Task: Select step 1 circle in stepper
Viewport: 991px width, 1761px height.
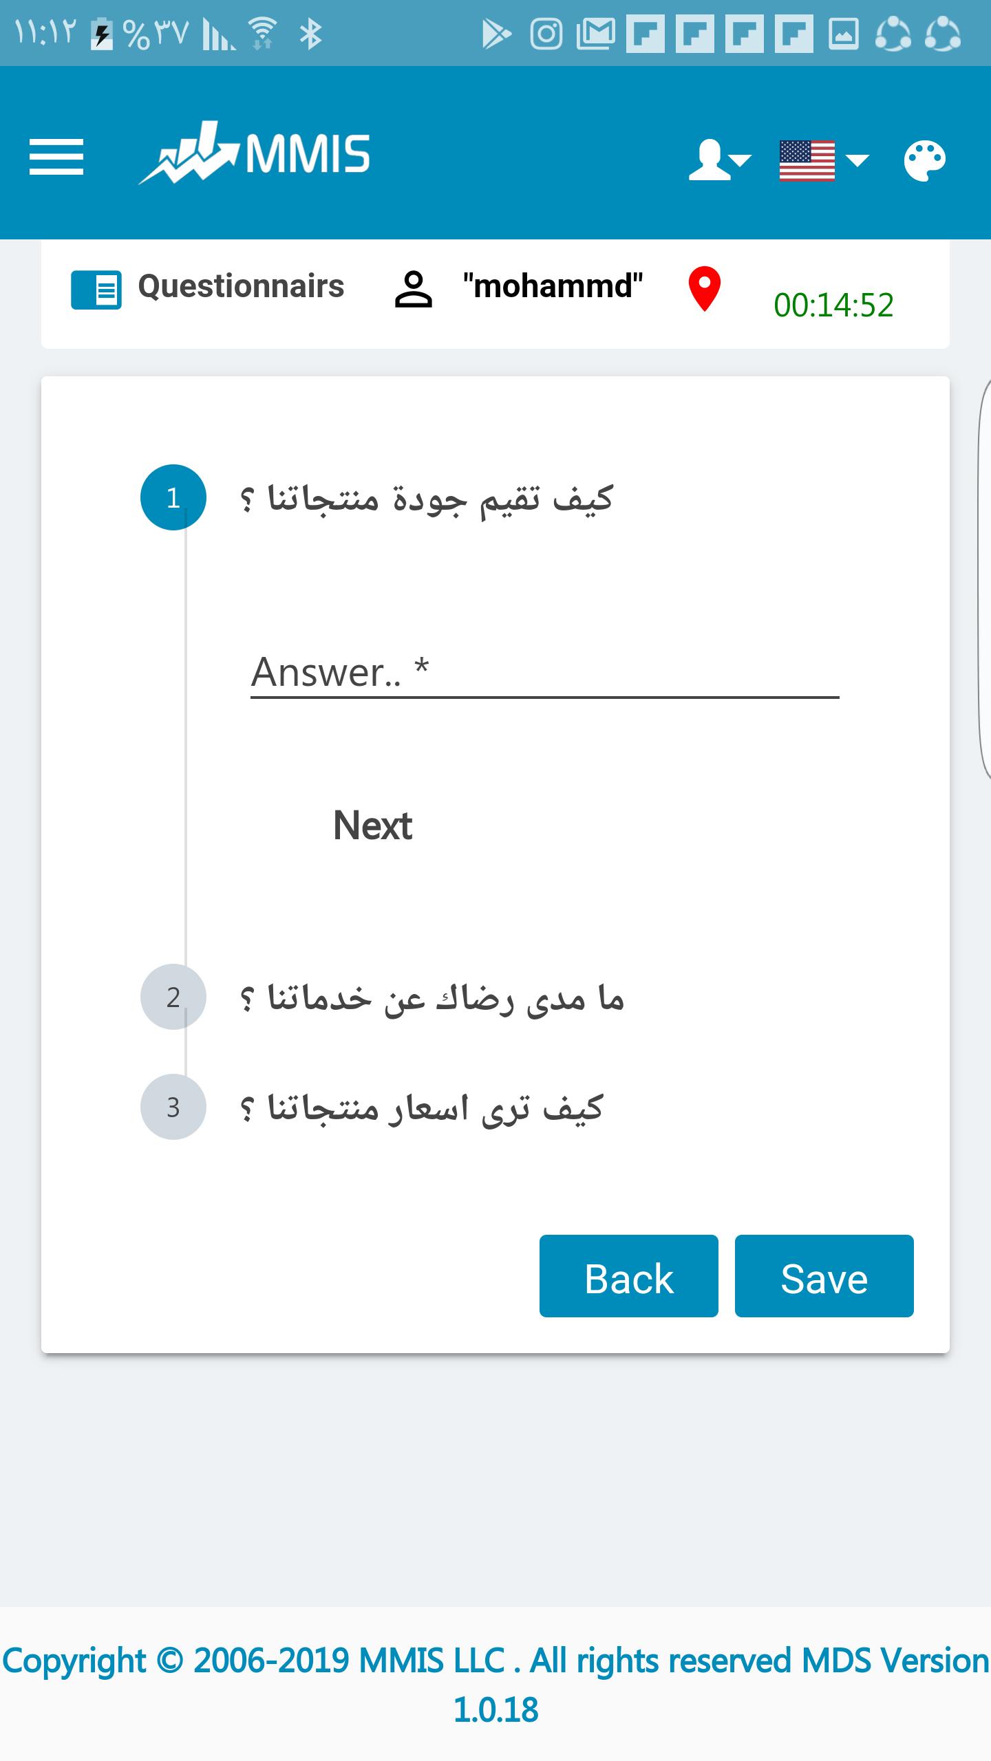Action: pos(173,497)
